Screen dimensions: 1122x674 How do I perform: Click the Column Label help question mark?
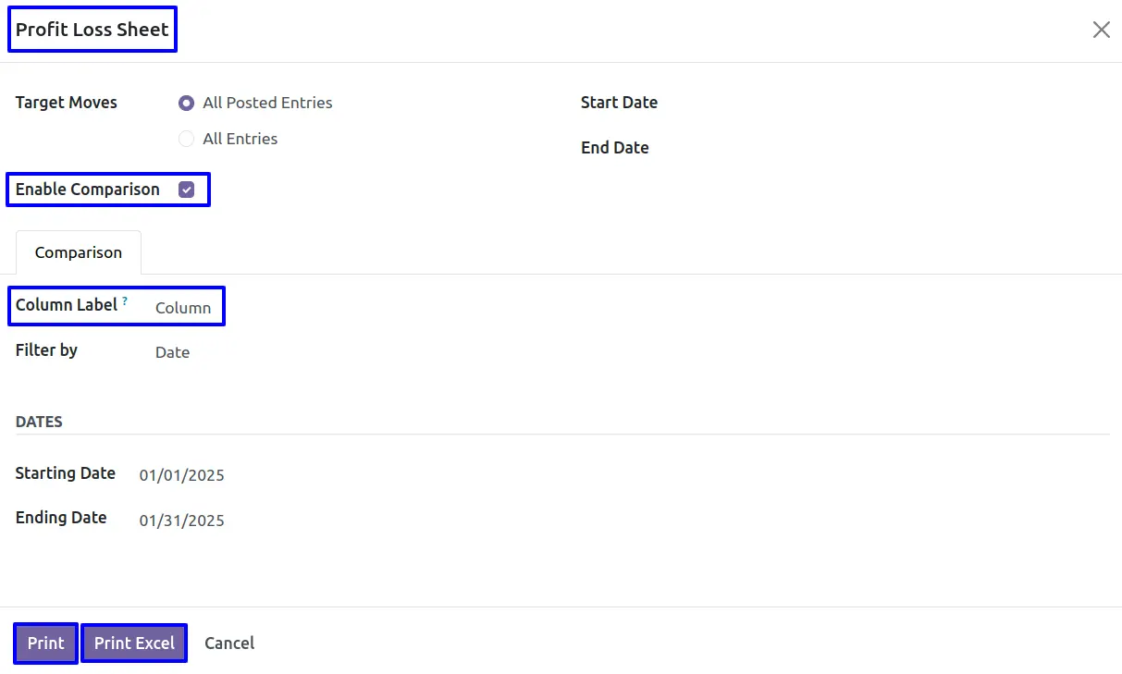[x=125, y=300]
